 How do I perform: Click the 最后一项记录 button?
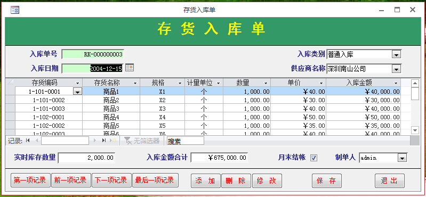(x=155, y=180)
